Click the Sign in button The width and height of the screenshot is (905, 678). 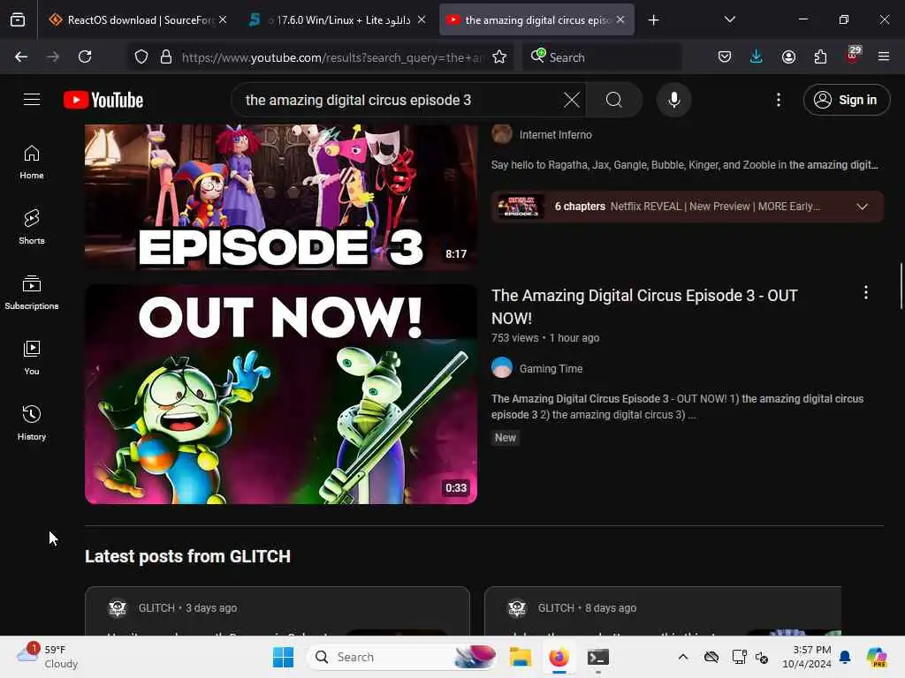[x=846, y=100]
